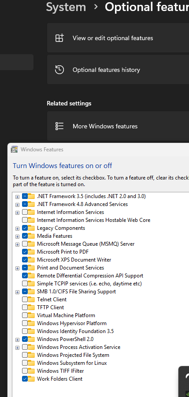The height and width of the screenshot is (397, 189).
Task: Click the SMB 1.0/CIFS folder icon
Action: pyautogui.click(x=31, y=292)
